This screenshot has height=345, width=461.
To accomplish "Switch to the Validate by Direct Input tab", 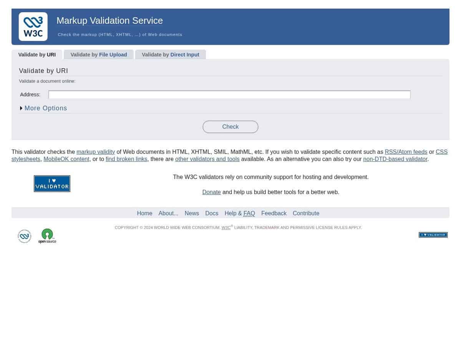I will tap(171, 55).
